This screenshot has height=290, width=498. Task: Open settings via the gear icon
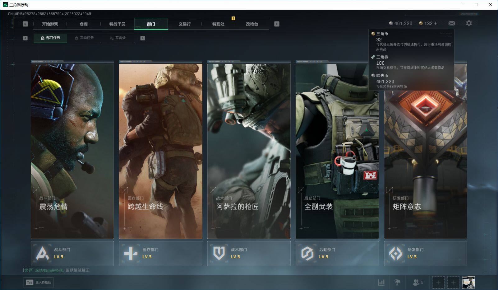(x=469, y=23)
